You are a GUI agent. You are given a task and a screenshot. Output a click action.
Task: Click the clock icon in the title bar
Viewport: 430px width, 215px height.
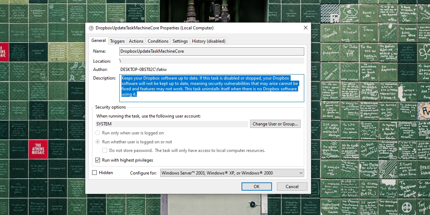point(91,28)
